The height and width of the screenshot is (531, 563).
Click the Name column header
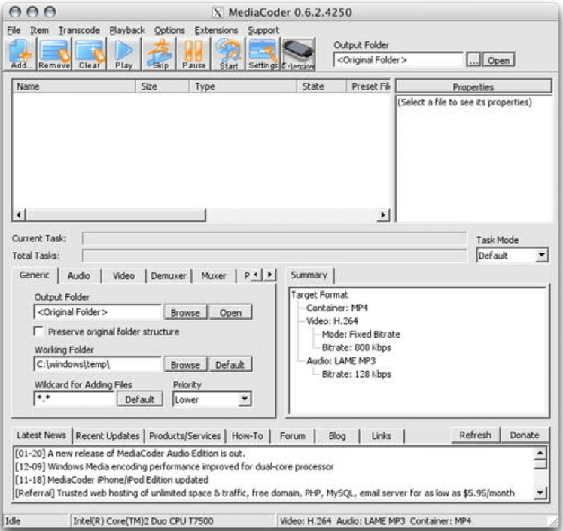coord(74,86)
